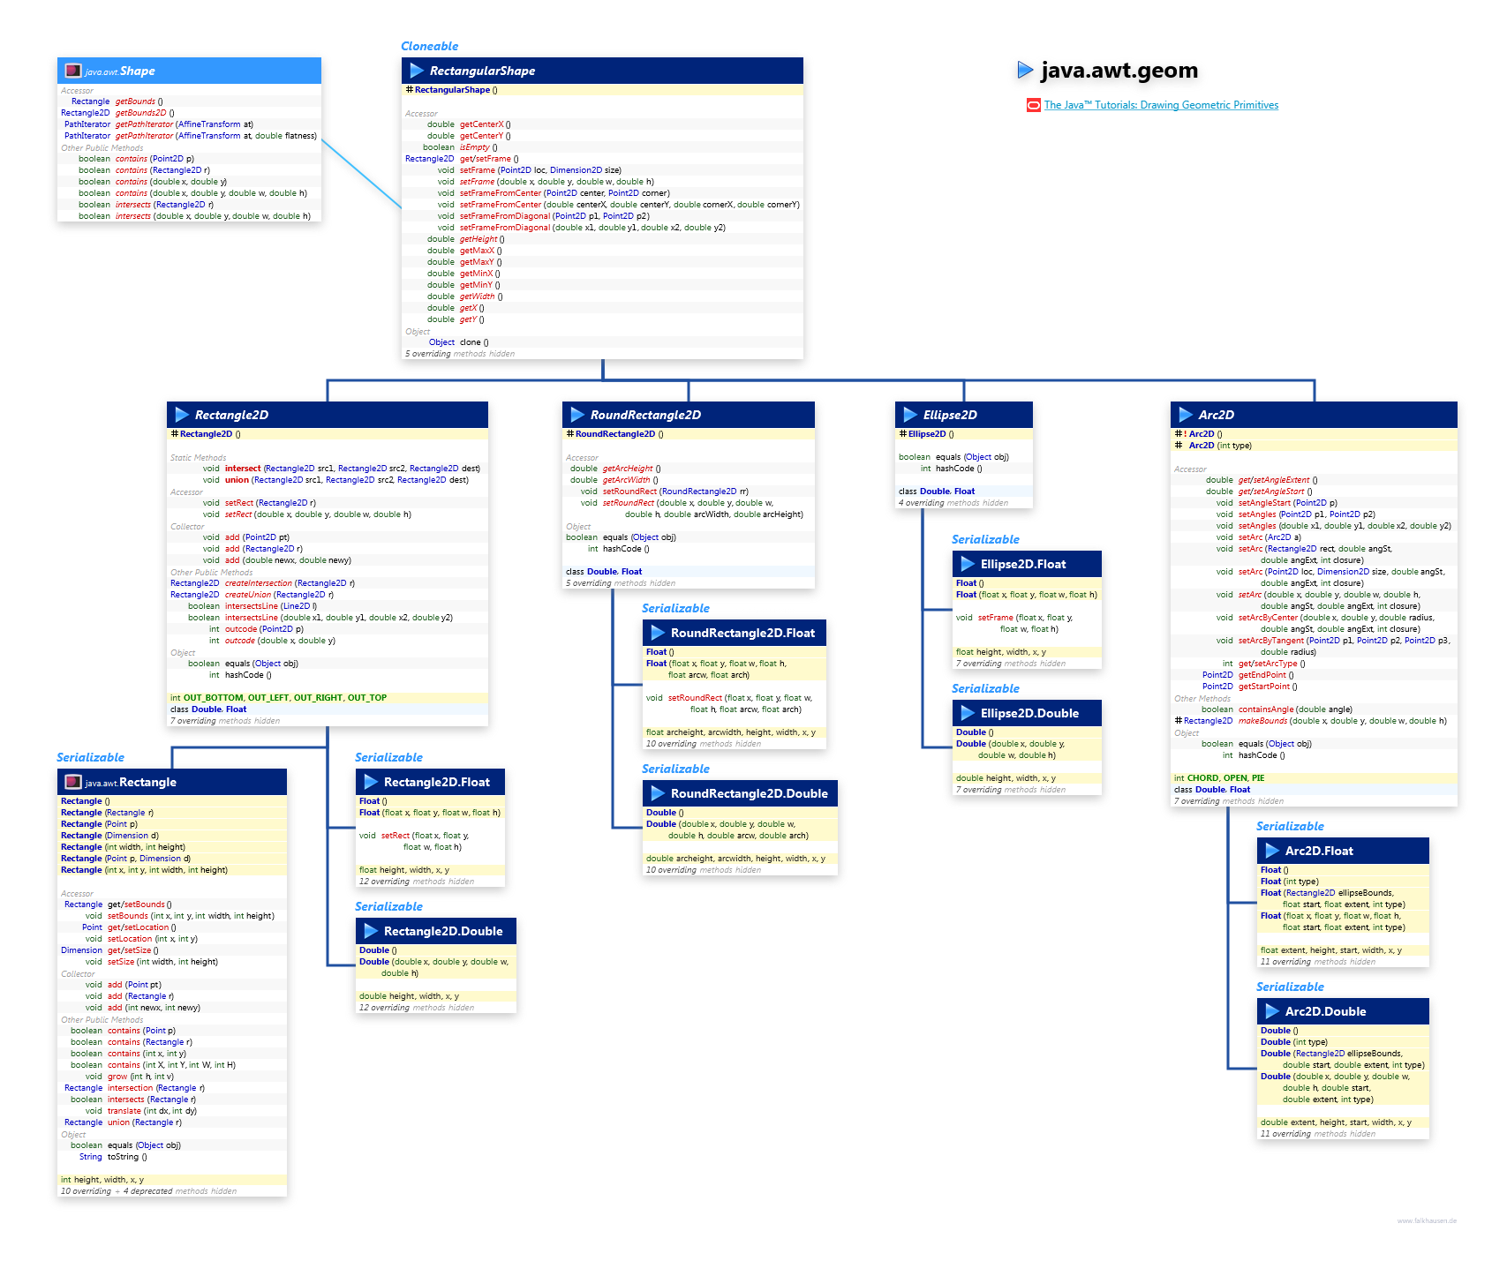The width and height of the screenshot is (1507, 1261).
Task: Open the Cloneable interface link above RectangularShape
Action: tap(429, 46)
